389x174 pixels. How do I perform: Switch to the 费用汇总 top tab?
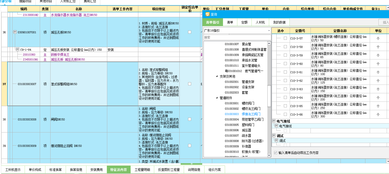click(90, 2)
